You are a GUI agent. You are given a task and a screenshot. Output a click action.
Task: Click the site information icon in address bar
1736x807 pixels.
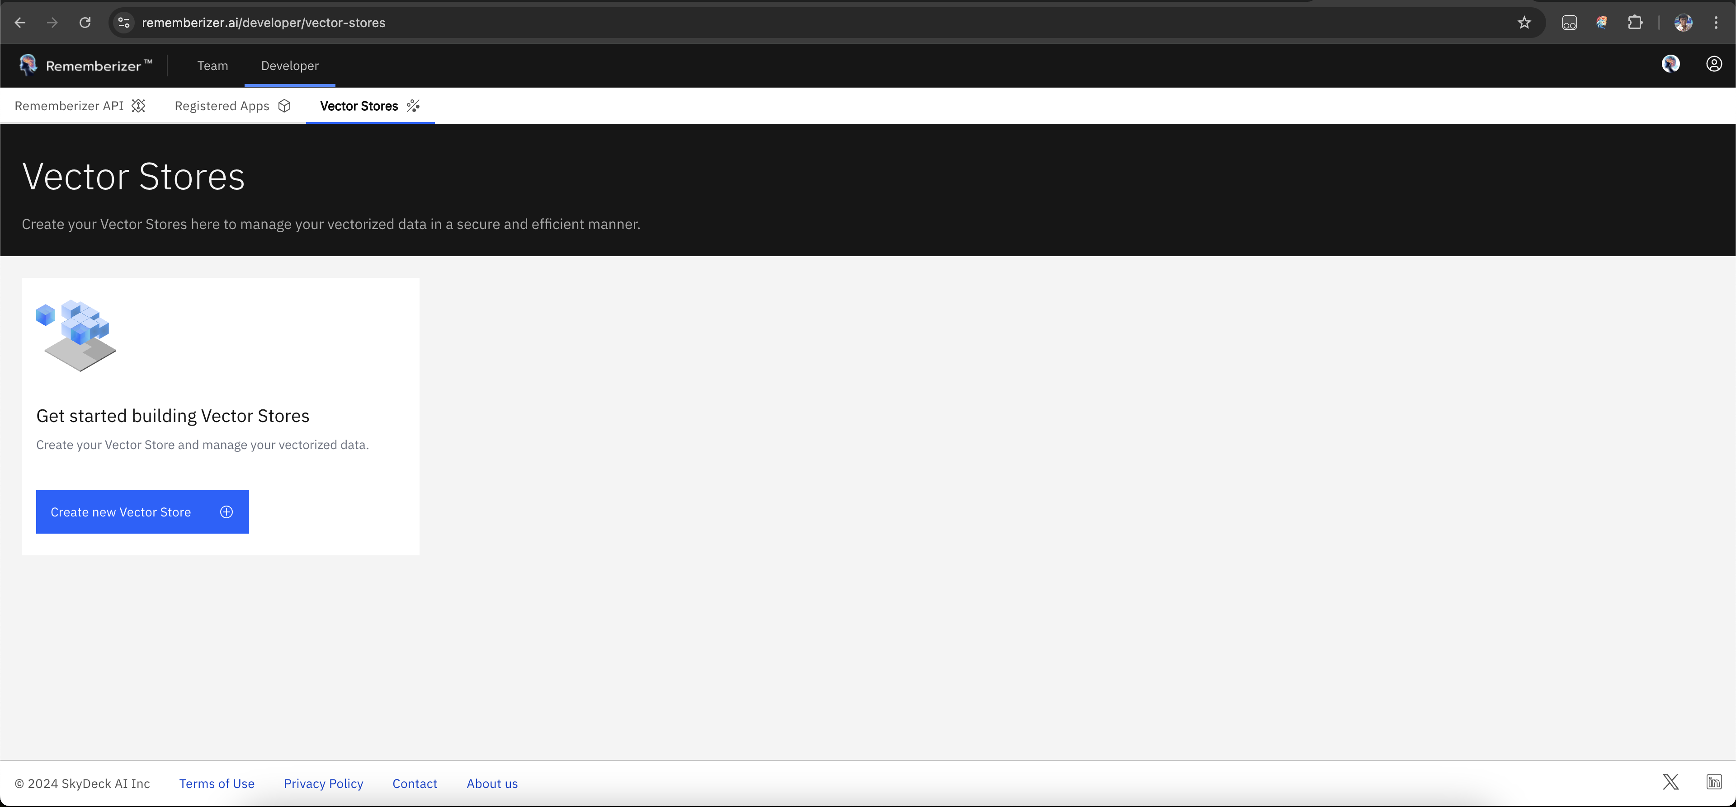(123, 23)
